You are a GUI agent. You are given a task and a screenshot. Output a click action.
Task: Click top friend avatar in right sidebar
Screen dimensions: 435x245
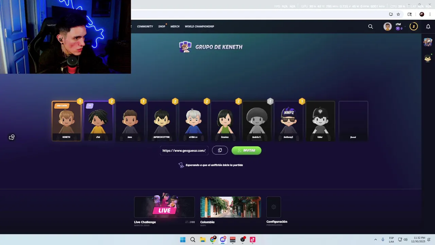(428, 42)
